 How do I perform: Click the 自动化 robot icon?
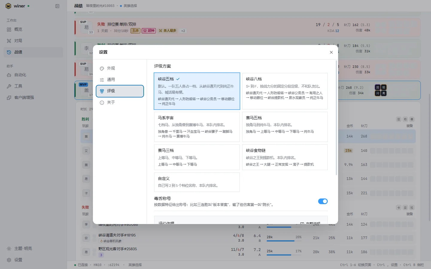[x=9, y=75]
